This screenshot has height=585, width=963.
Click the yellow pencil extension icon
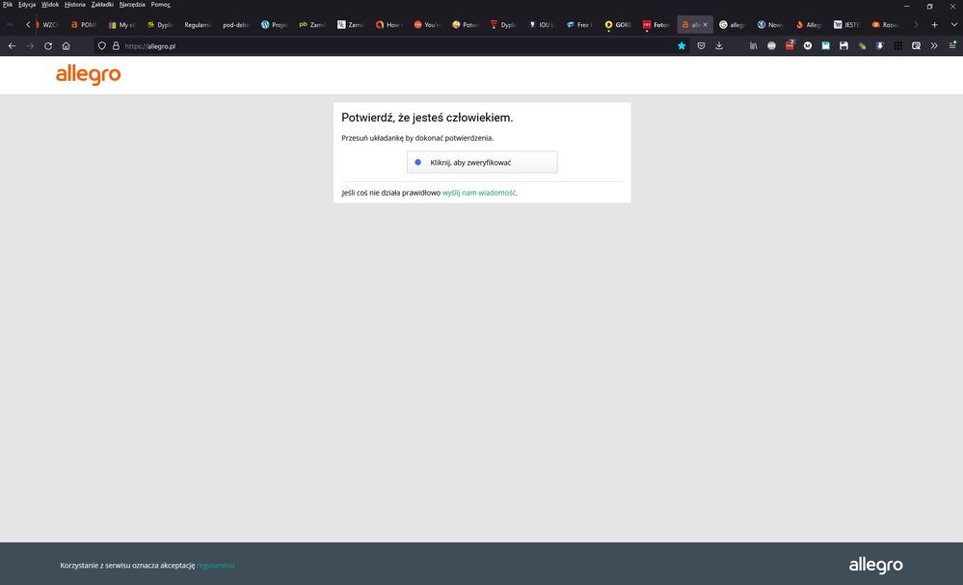tap(863, 46)
